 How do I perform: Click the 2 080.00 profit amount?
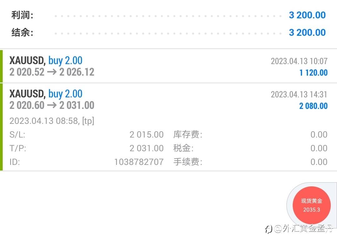pos(313,106)
